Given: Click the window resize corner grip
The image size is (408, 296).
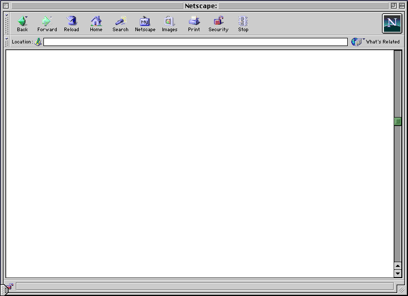Looking at the screenshot, I should [401, 289].
